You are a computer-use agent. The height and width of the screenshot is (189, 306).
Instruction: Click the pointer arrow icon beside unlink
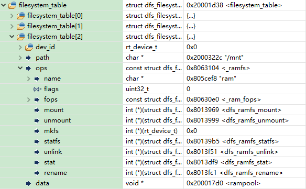tap(37, 152)
